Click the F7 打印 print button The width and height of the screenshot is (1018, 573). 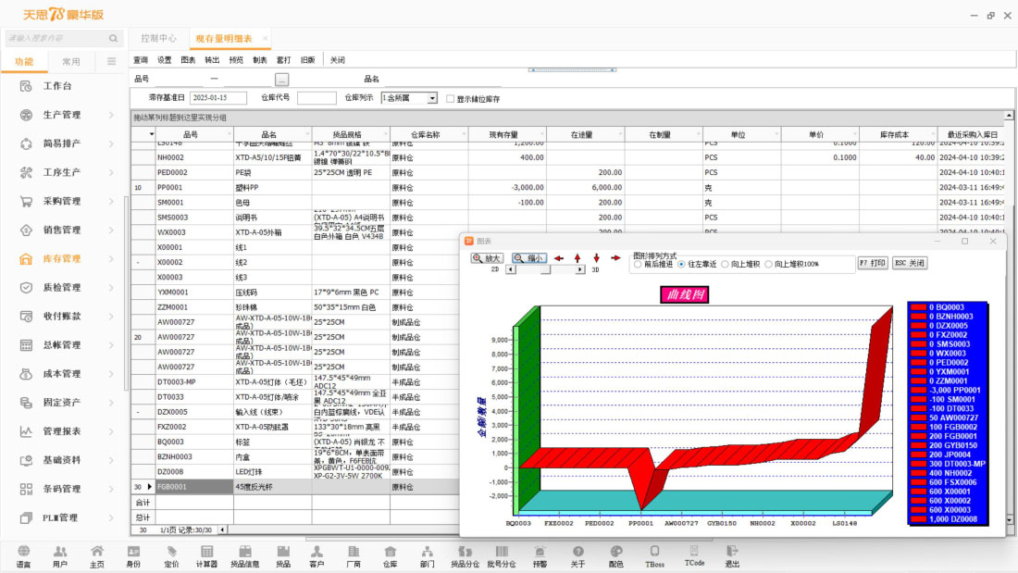pyautogui.click(x=872, y=263)
